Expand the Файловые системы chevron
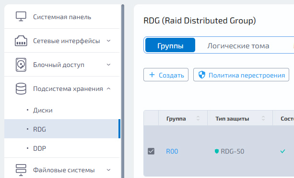This screenshot has width=294, height=178. (x=108, y=170)
